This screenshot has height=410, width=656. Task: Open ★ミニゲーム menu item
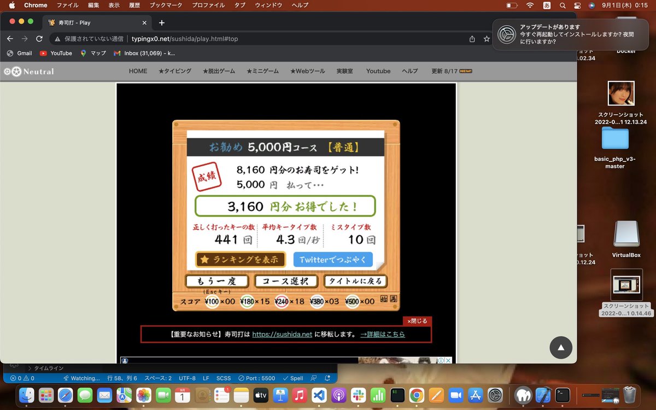pyautogui.click(x=262, y=71)
